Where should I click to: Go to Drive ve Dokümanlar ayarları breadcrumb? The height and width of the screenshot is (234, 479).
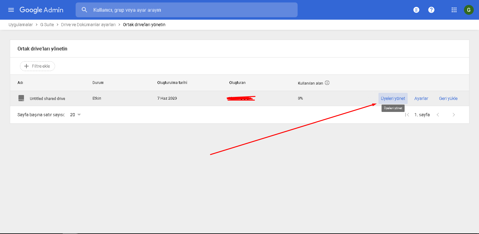88,25
